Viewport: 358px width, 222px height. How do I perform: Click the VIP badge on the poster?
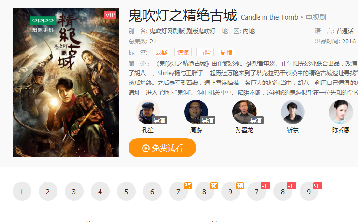(110, 15)
